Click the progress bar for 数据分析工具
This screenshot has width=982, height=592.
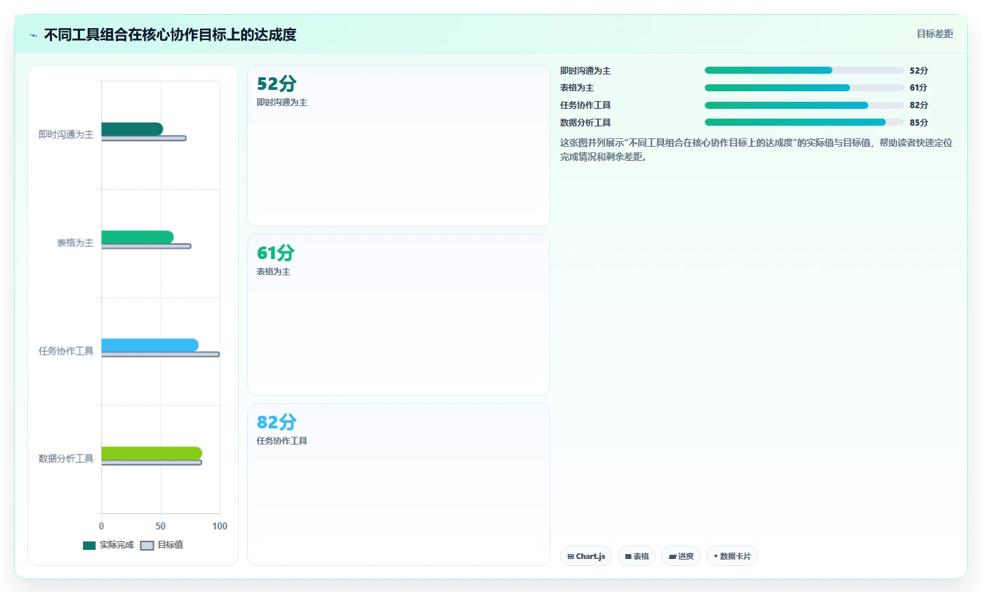(804, 122)
